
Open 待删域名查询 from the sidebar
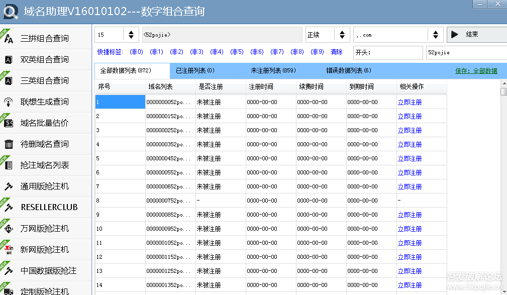coord(45,144)
